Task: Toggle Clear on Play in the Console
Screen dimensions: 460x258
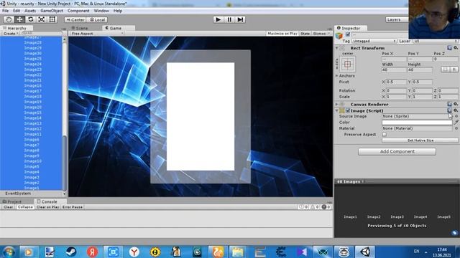Action: (x=47, y=207)
